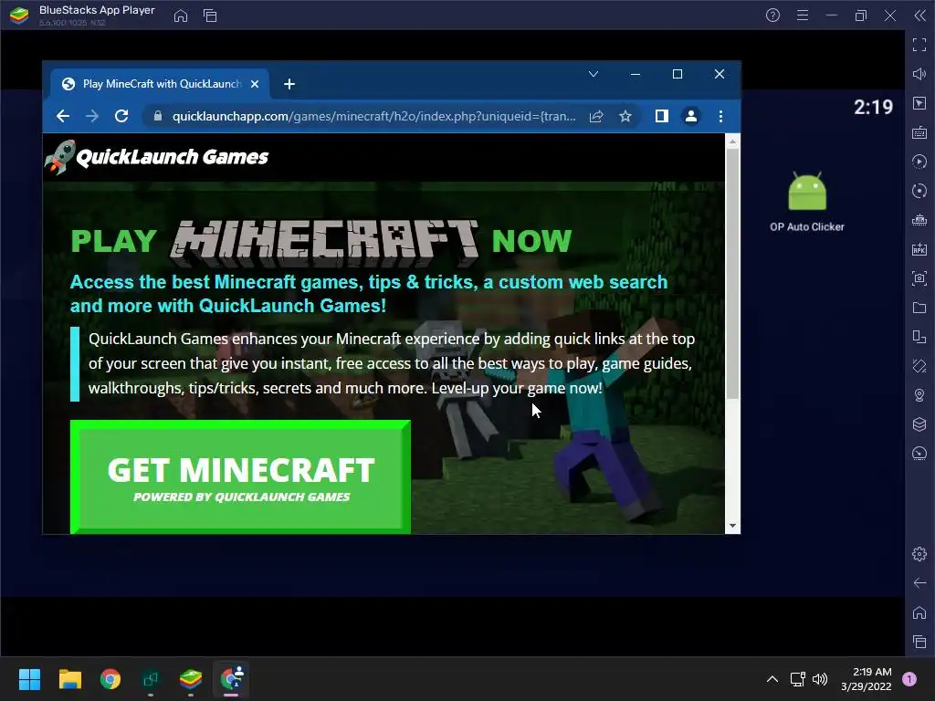Open Chrome tab search dropdown
Viewport: 935px width, 701px height.
(594, 74)
